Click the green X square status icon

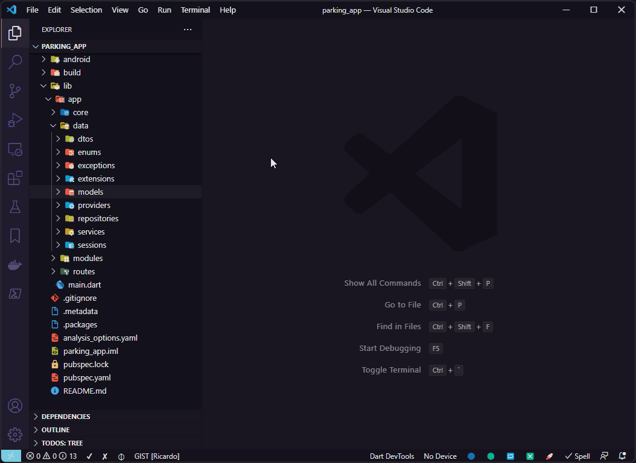[530, 456]
